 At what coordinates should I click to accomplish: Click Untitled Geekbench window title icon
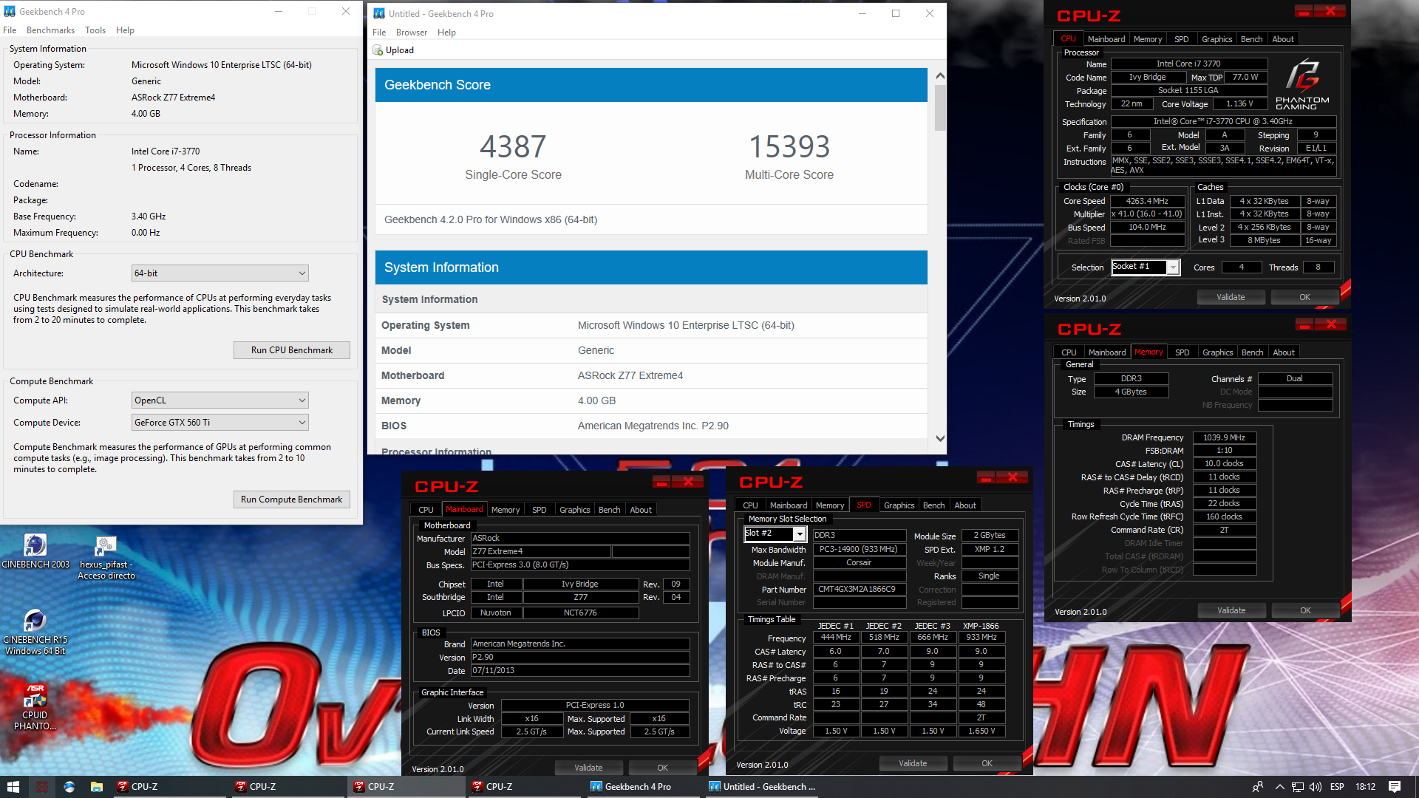click(379, 13)
